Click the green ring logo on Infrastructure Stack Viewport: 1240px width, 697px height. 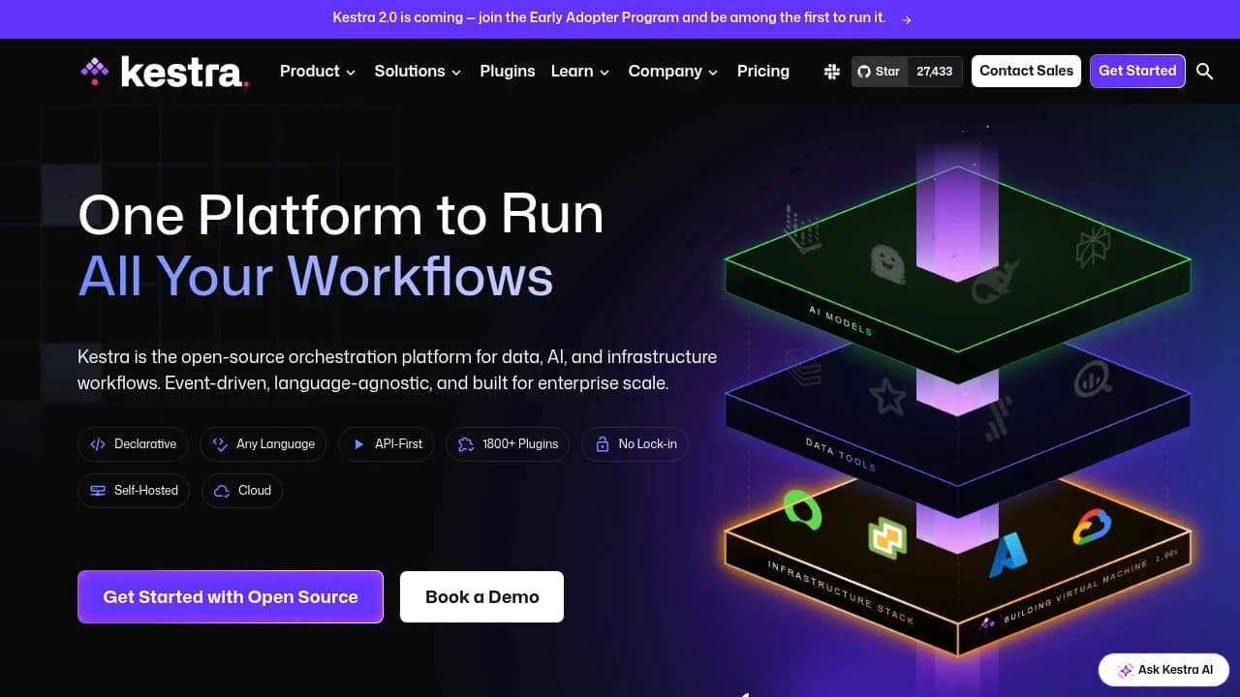coord(803,508)
